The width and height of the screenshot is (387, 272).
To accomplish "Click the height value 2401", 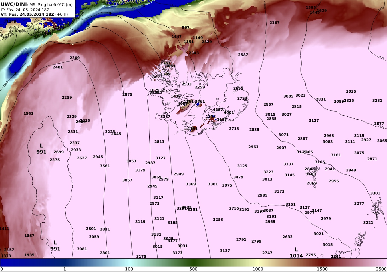I will coord(58,67).
